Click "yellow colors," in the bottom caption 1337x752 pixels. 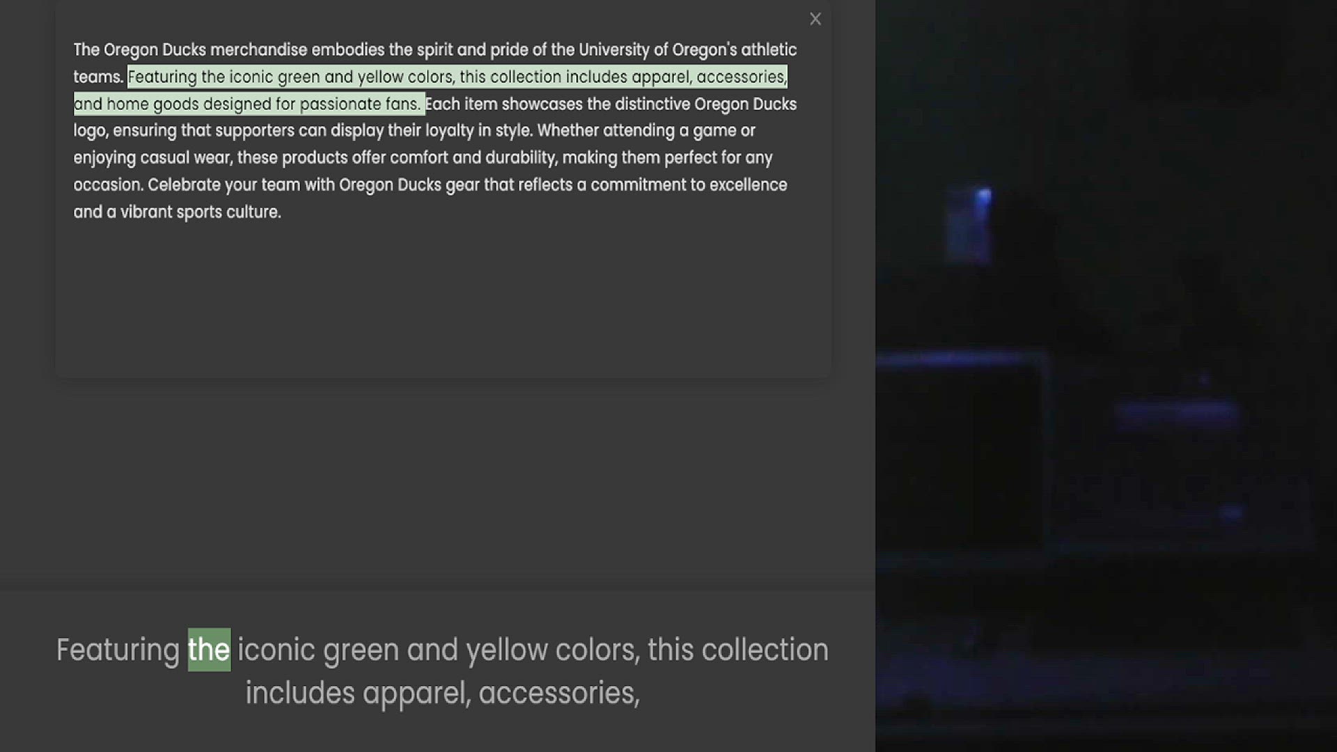[x=553, y=650]
